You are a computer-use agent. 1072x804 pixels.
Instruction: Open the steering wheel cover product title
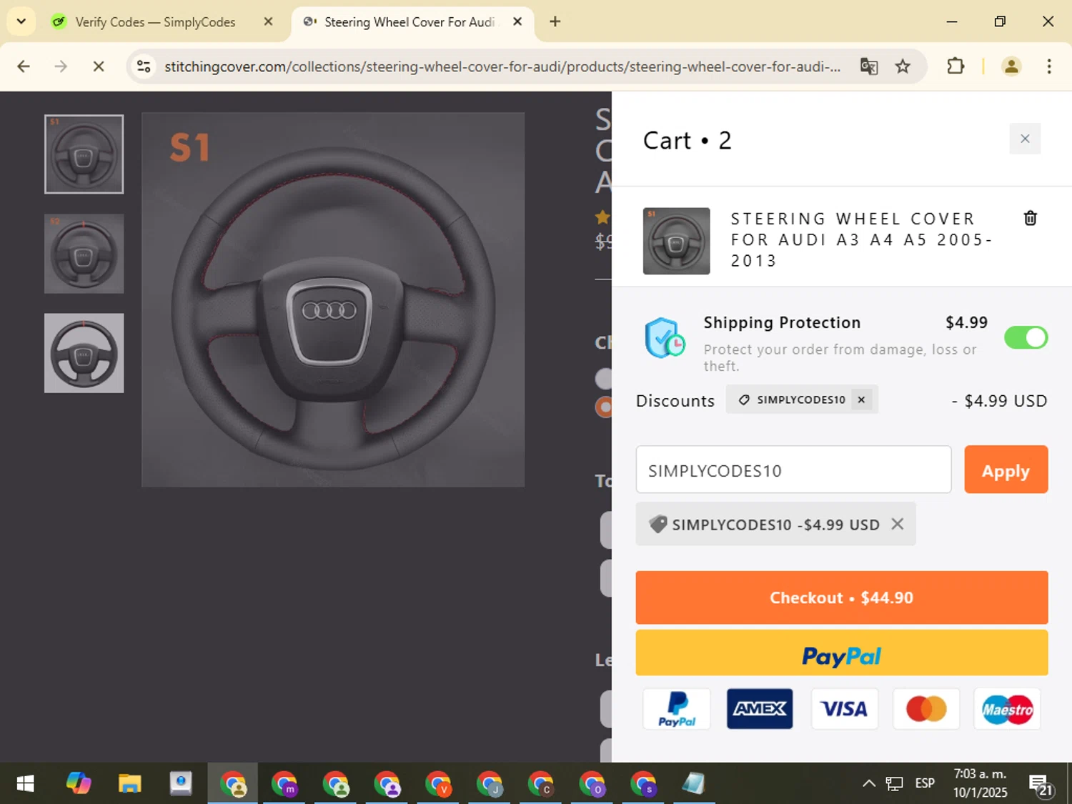coord(861,239)
